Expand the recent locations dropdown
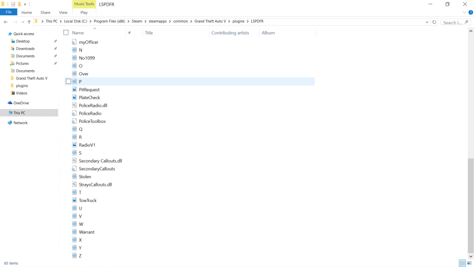This screenshot has width=474, height=267. pos(23,22)
